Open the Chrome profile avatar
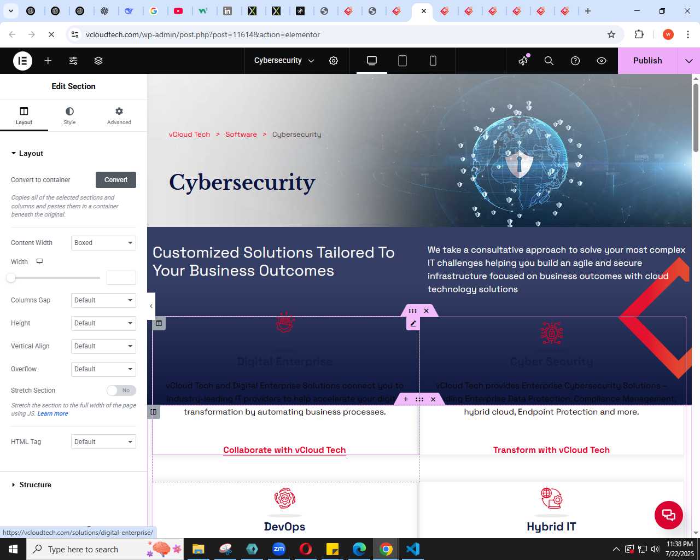 668,34
